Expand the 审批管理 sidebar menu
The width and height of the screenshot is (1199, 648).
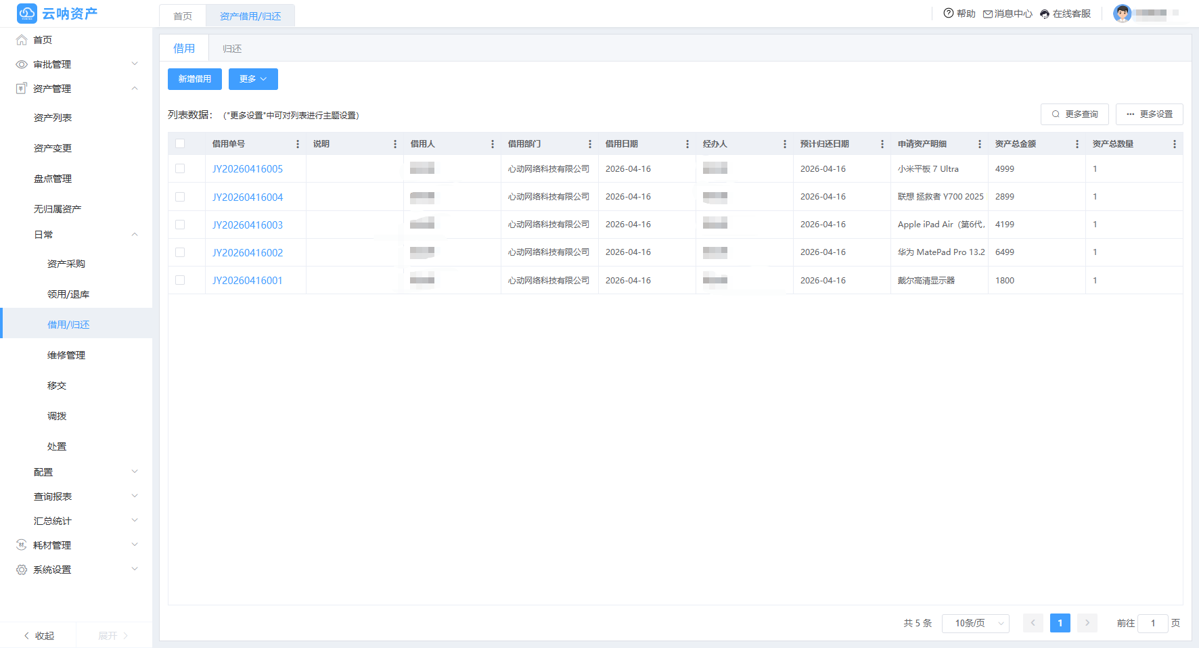click(77, 64)
